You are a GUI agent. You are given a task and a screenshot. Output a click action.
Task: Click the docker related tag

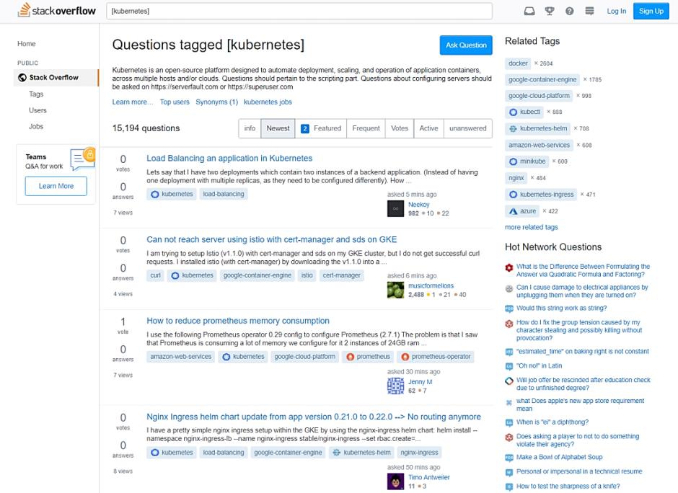[518, 63]
